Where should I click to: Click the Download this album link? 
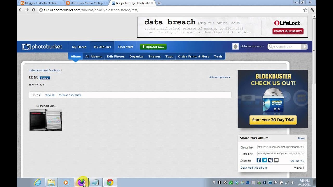[x=254, y=168]
